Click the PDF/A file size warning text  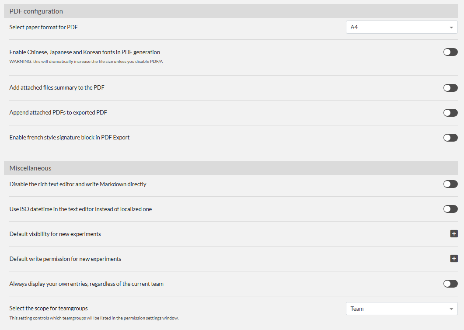tap(86, 62)
